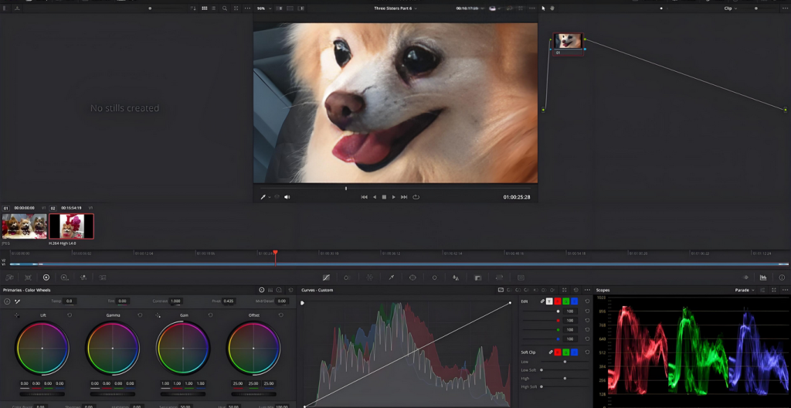Open the Curves palette icon
Viewport: 791px width, 408px height.
[326, 277]
